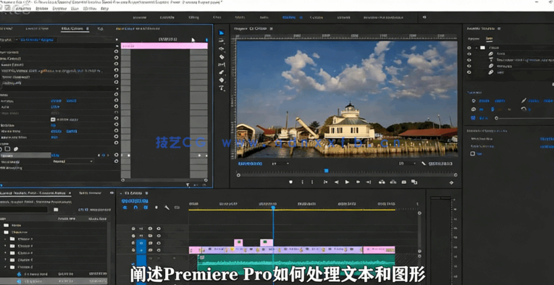Toggle lock on the top video track
The height and width of the screenshot is (285, 554).
click(133, 229)
